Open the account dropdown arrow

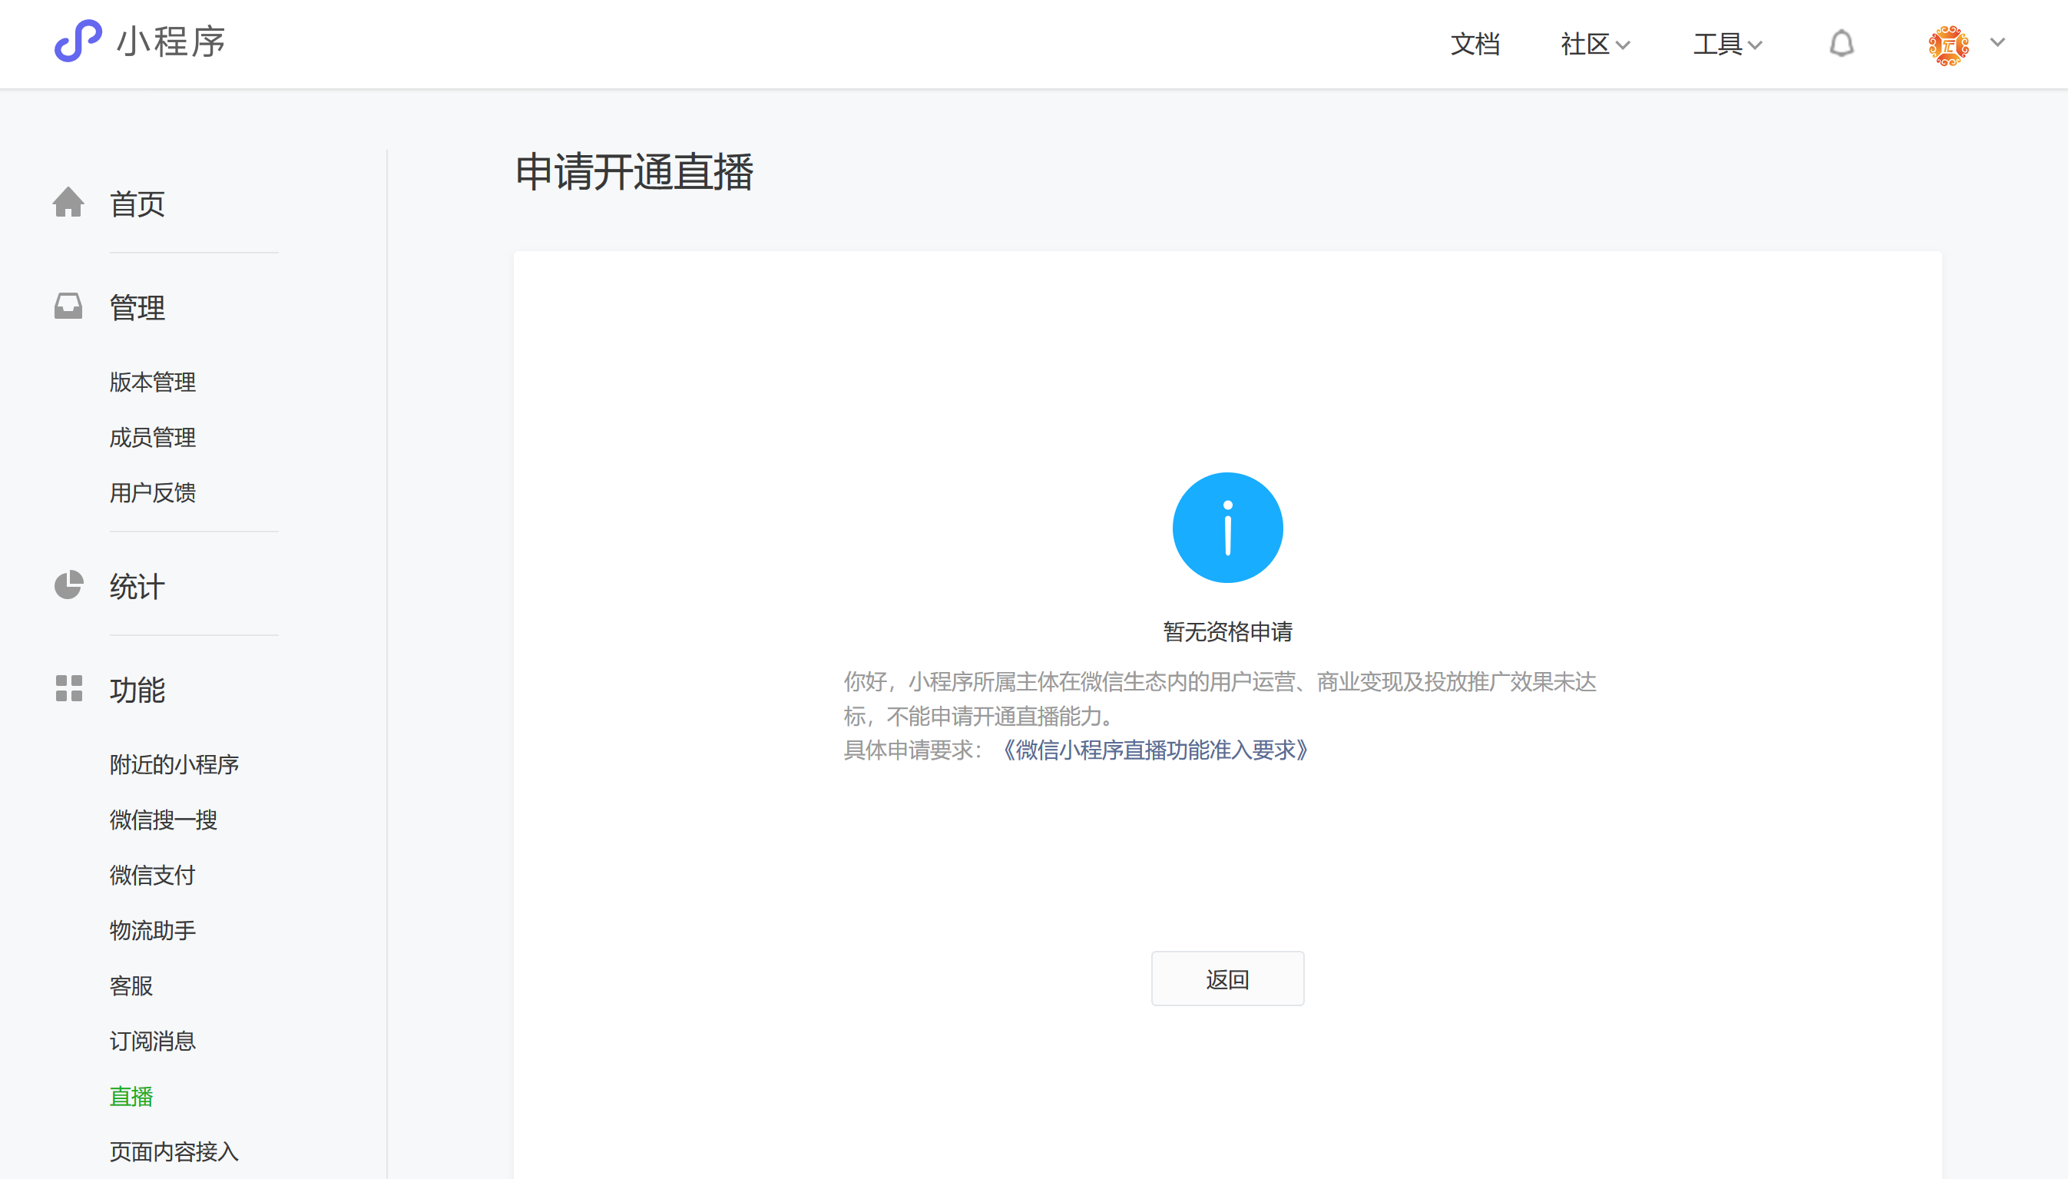pos(1997,42)
